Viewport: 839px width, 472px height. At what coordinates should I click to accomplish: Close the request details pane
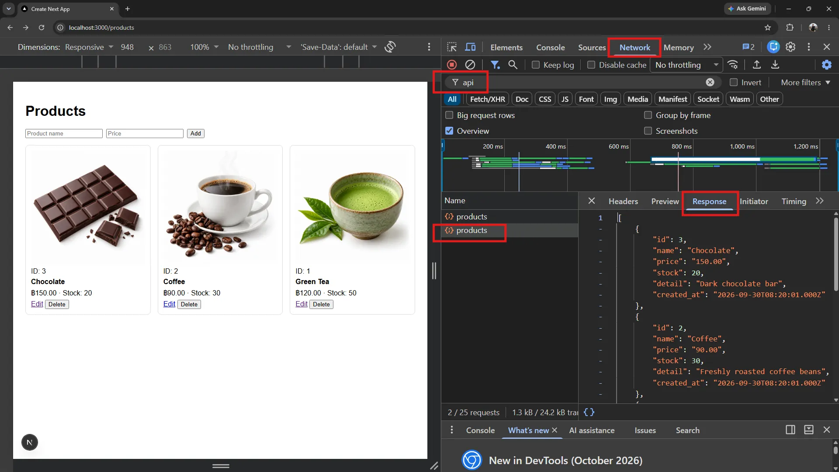(592, 201)
